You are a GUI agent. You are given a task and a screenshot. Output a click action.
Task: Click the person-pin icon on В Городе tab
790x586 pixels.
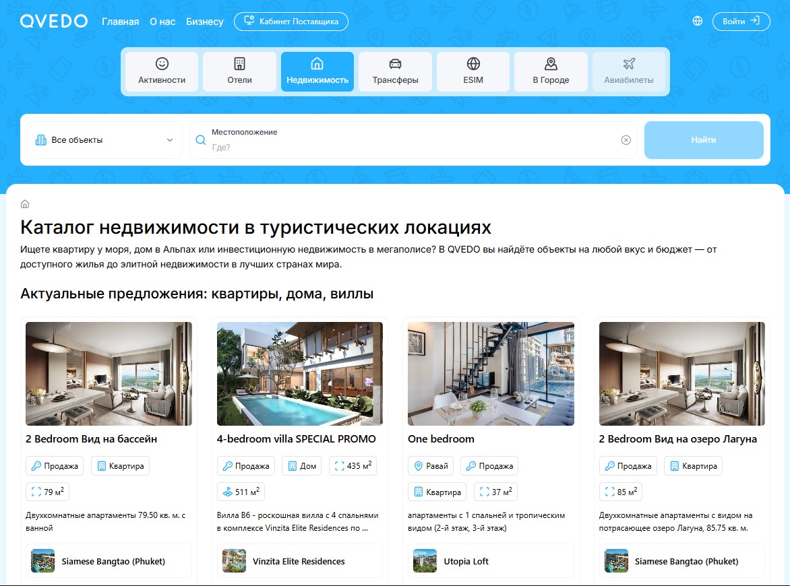coord(551,63)
